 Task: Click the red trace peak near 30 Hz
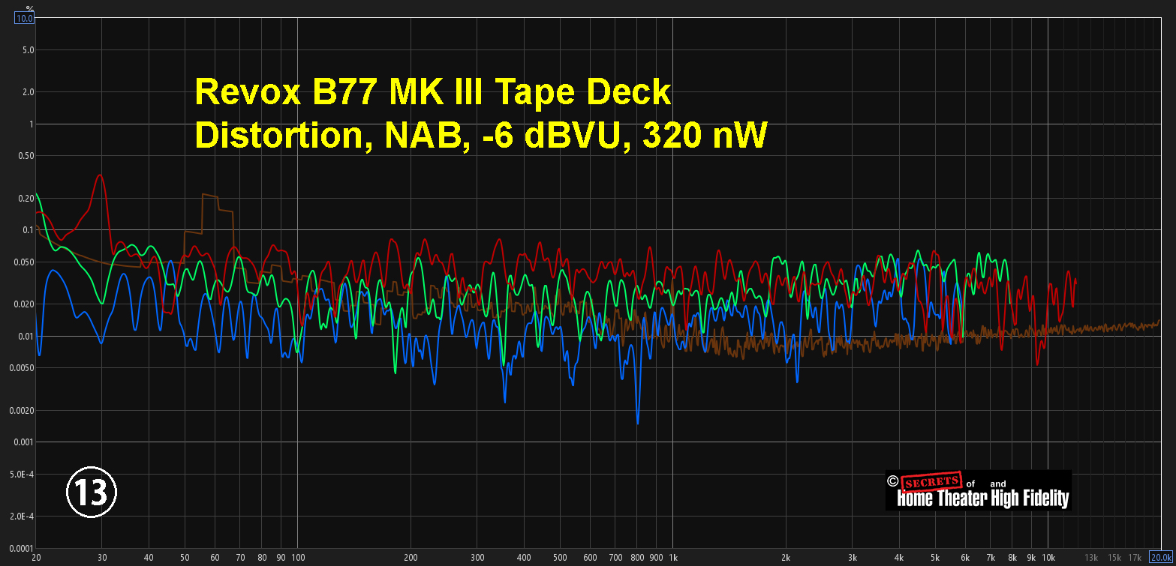tap(100, 175)
